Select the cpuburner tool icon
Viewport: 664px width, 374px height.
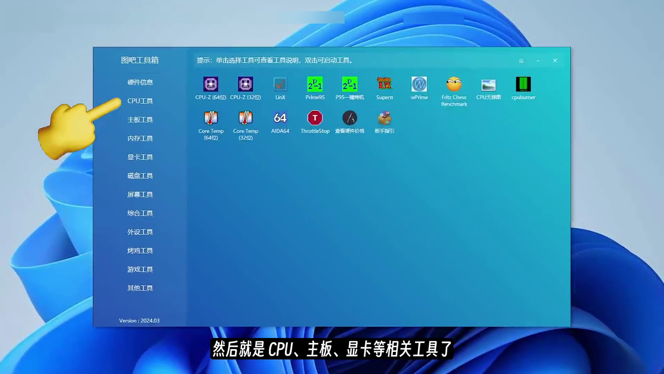[x=523, y=84]
